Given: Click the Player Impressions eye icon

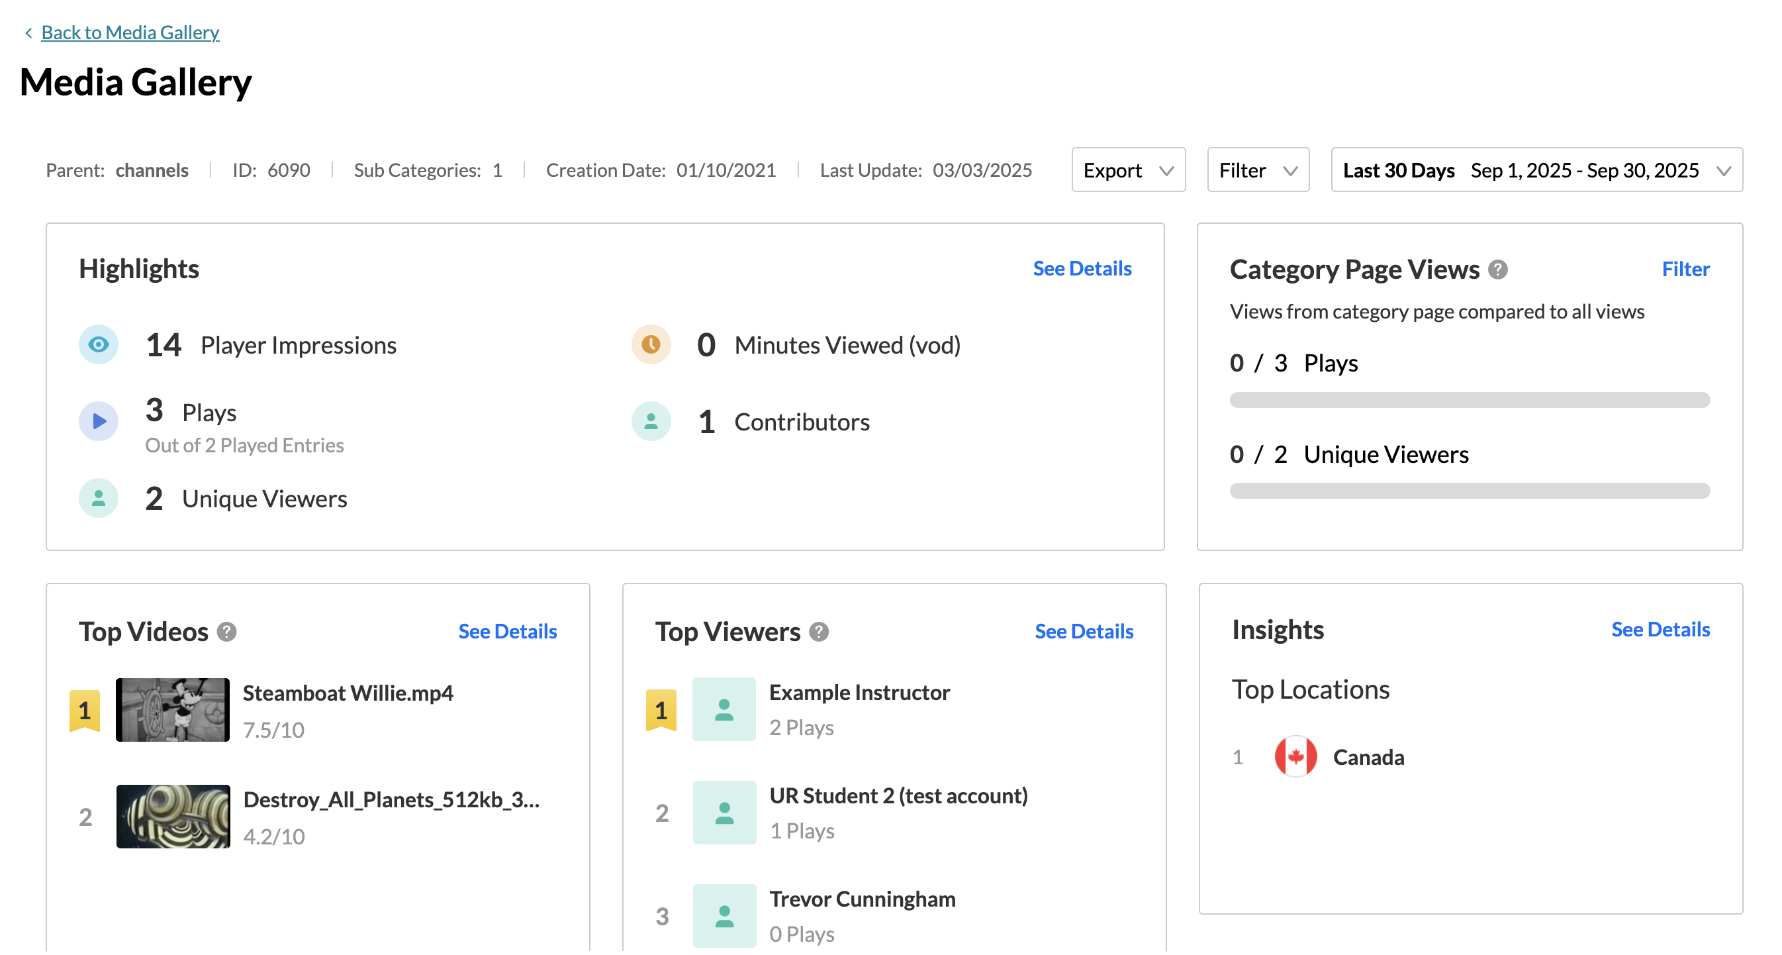Looking at the screenshot, I should [x=98, y=344].
